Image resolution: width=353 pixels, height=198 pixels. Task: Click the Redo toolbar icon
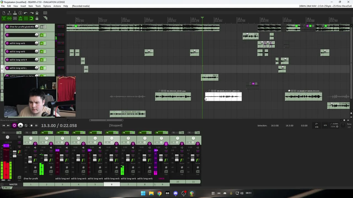coord(32,13)
